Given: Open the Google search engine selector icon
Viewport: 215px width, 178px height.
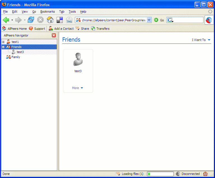Looking at the screenshot, I should click(x=170, y=20).
